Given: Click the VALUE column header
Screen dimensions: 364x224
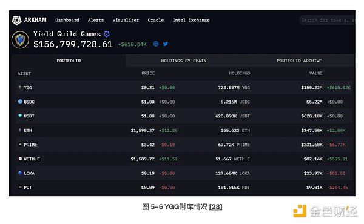Looking at the screenshot, I should coord(315,73).
